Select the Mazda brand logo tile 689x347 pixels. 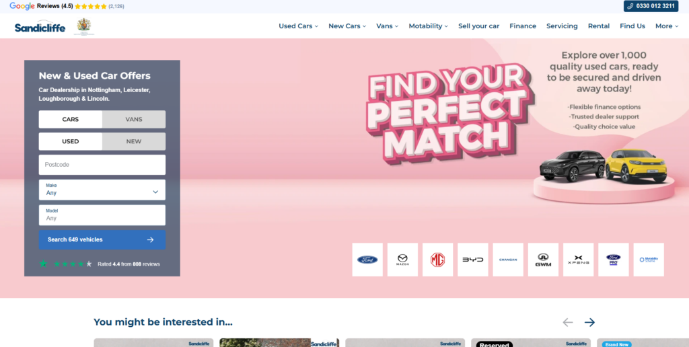pyautogui.click(x=402, y=260)
